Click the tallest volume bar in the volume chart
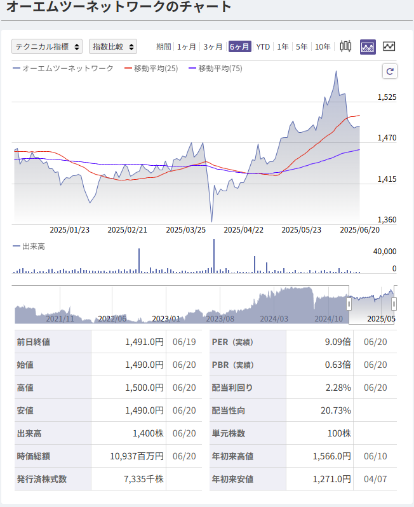The height and width of the screenshot is (507, 414). tap(214, 256)
